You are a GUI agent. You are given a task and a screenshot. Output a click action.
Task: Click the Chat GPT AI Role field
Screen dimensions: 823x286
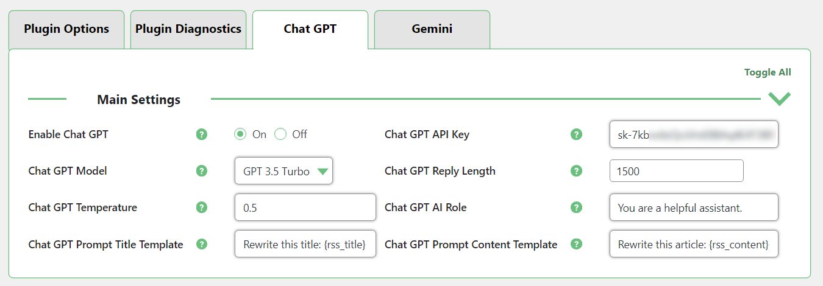point(694,208)
